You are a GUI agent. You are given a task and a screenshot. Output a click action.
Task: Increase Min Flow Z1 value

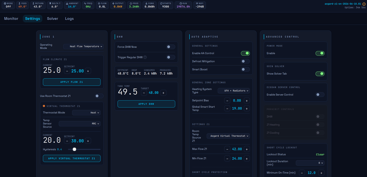(x=247, y=159)
